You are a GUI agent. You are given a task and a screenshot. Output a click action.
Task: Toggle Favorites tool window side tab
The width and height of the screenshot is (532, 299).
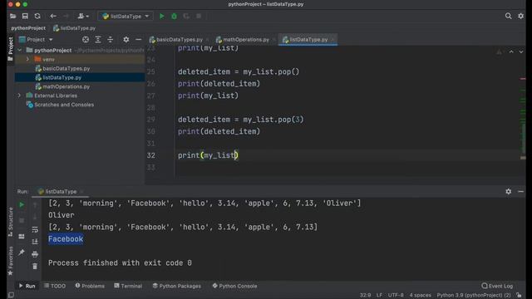click(x=11, y=261)
